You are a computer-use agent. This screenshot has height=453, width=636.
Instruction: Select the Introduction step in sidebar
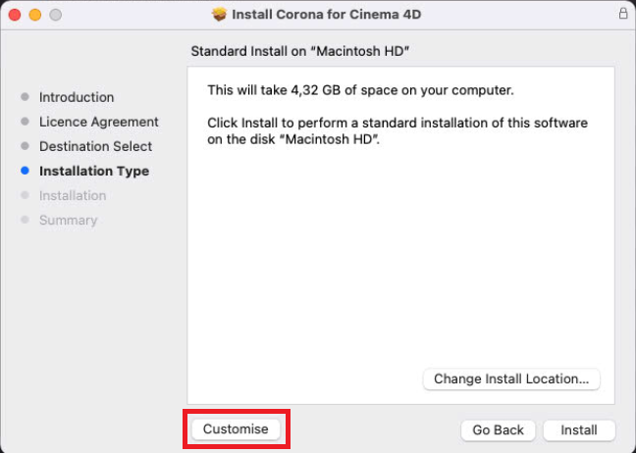[77, 97]
